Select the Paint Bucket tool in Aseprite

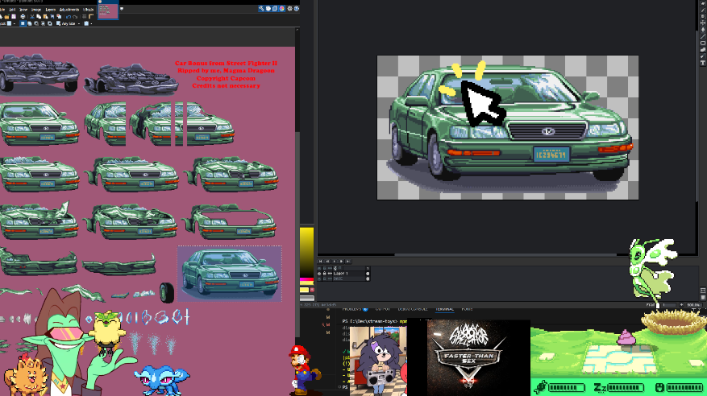[703, 30]
